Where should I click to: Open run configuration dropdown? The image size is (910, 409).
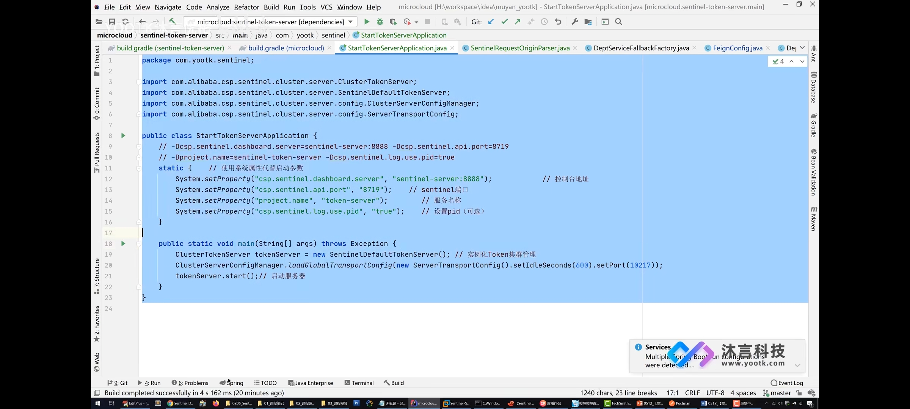click(x=350, y=22)
